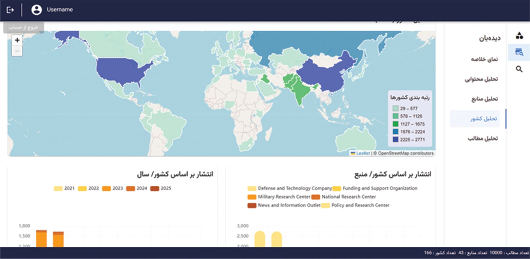Zoom in on the map with plus button
The image size is (530, 259).
click(x=17, y=40)
